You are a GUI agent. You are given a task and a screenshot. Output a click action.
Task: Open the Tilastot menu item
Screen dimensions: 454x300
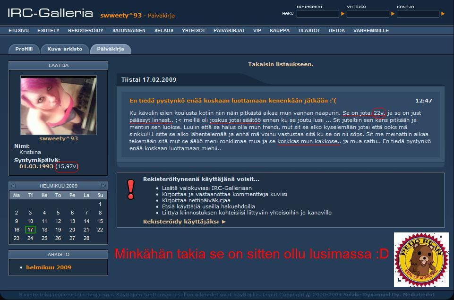[309, 30]
